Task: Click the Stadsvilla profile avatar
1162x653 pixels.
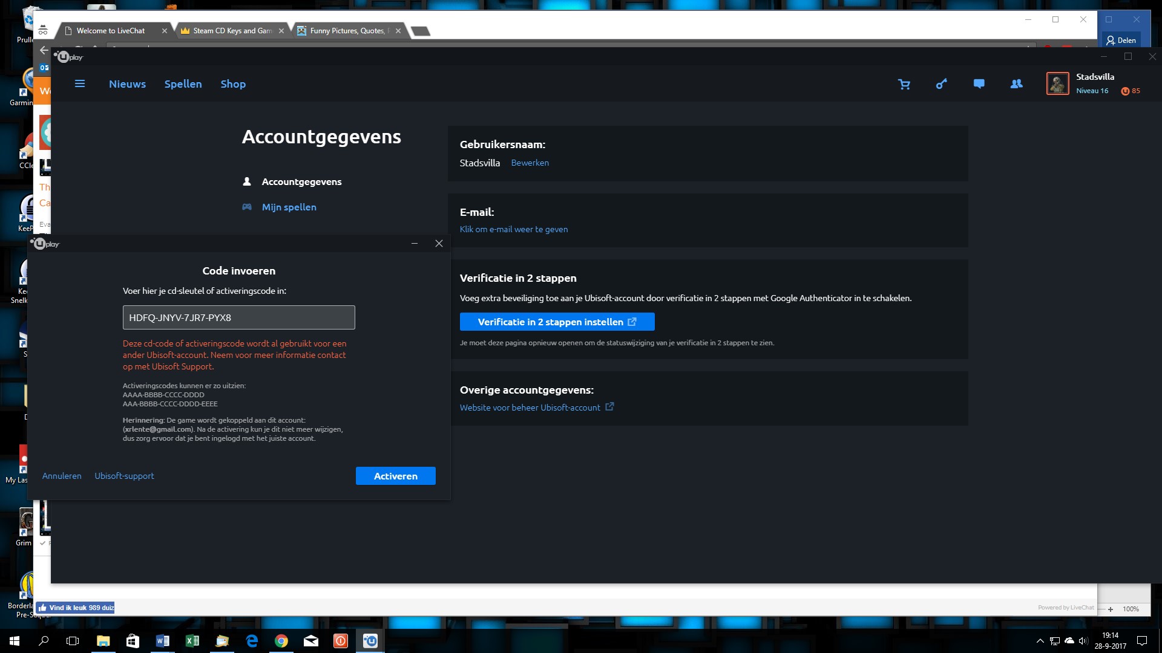Action: 1057,83
